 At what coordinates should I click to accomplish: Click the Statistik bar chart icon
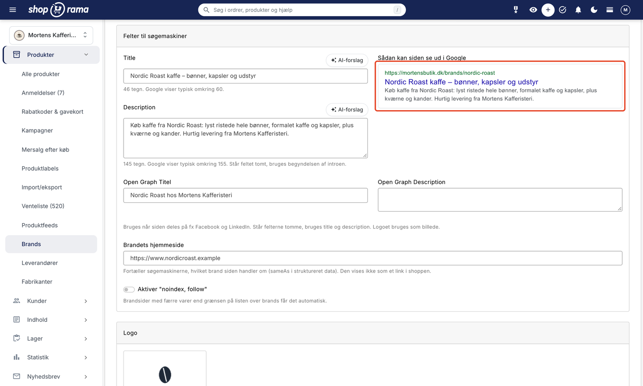(17, 357)
